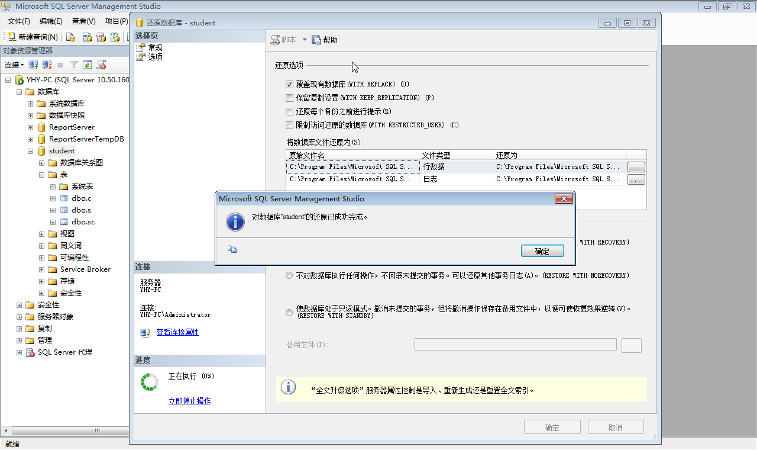
Task: Click the connection properties icon
Action: pos(145,333)
